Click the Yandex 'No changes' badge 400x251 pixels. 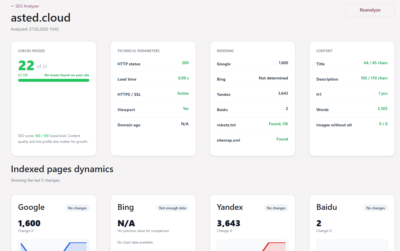276,208
